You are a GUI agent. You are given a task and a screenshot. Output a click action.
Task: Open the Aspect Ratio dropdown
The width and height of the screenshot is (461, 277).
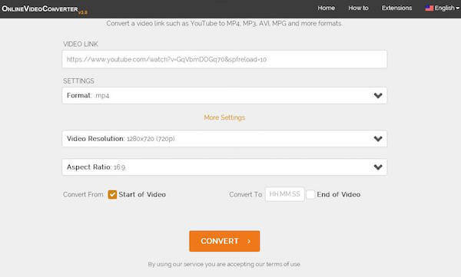224,167
